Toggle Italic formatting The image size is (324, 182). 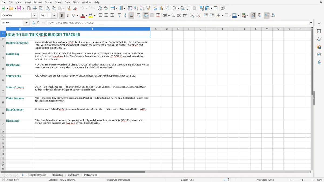point(68,16)
